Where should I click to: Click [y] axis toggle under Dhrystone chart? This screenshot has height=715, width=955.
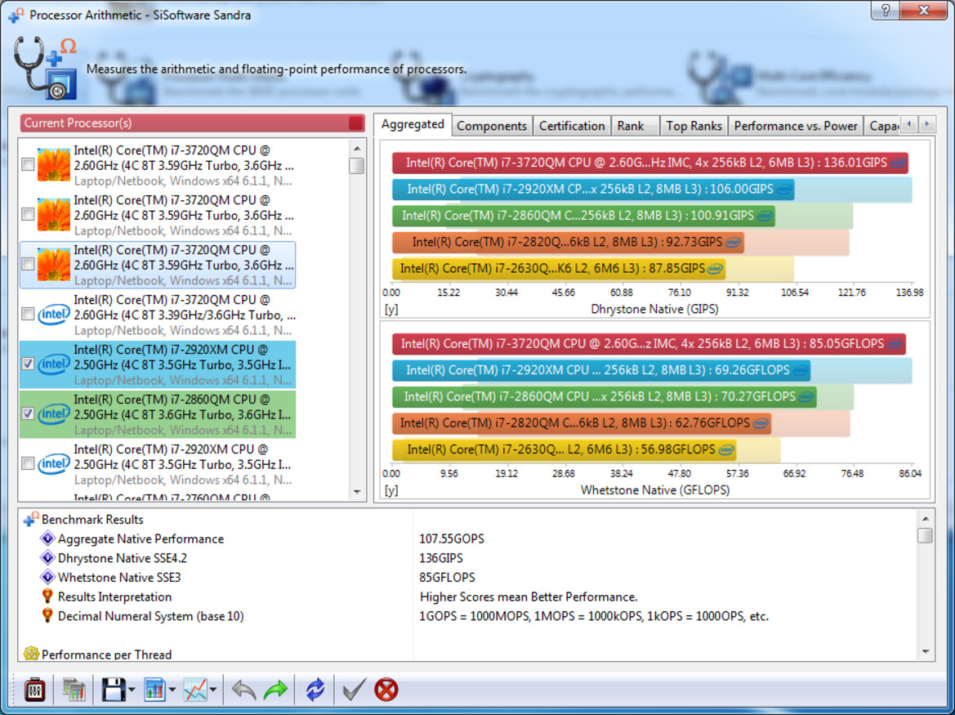point(391,310)
